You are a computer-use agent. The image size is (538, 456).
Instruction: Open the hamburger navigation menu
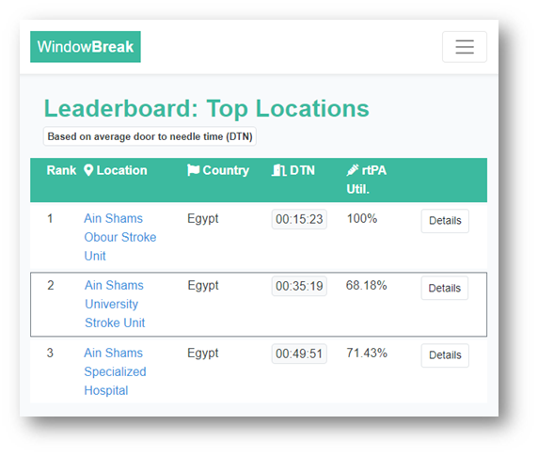[465, 47]
